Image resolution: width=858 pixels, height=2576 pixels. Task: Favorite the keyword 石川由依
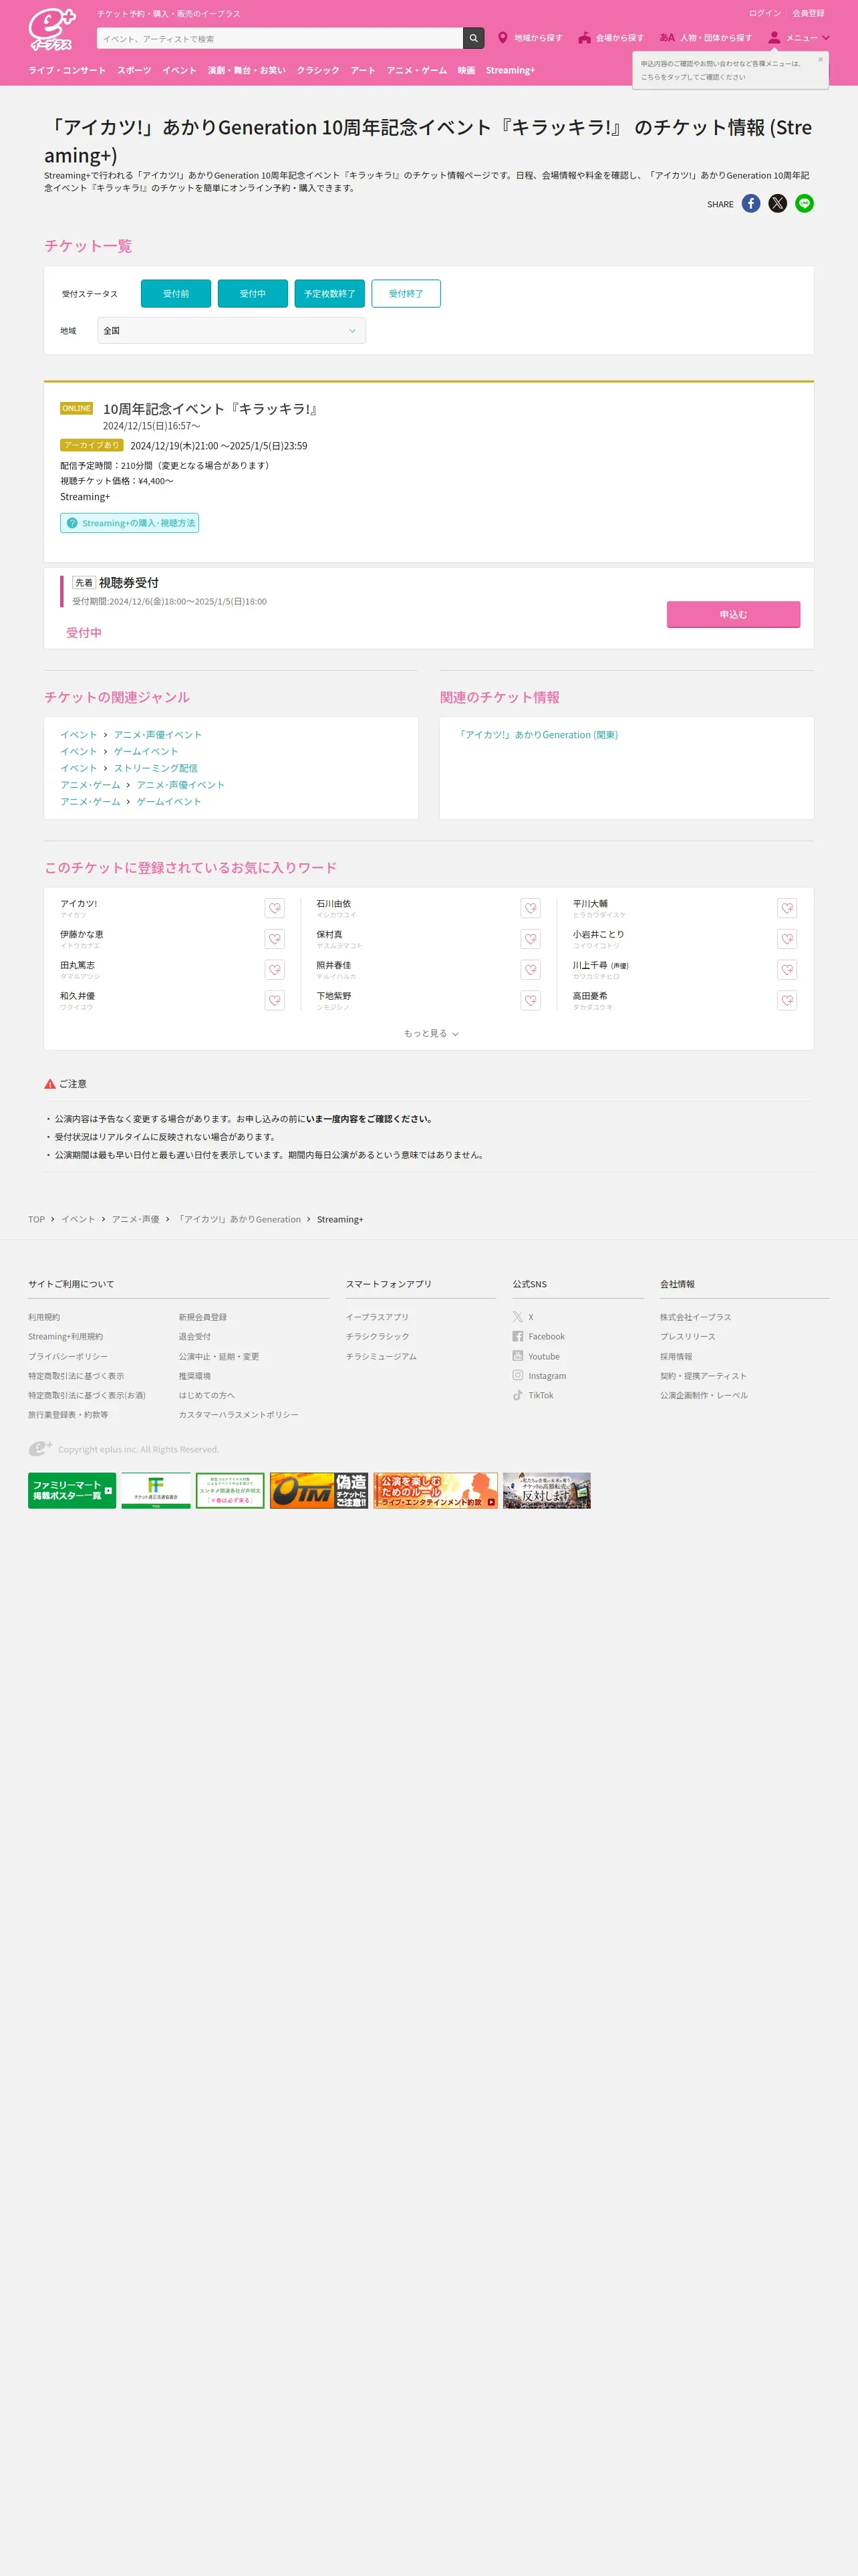coord(531,908)
